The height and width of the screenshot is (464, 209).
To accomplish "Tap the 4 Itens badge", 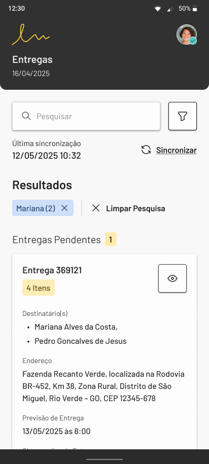I will 39,288.
